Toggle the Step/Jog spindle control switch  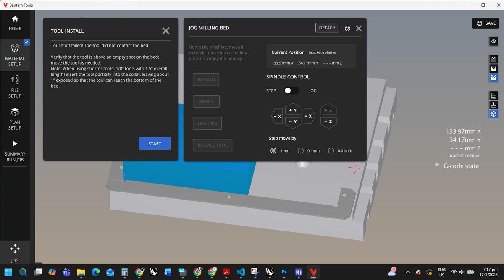click(291, 91)
